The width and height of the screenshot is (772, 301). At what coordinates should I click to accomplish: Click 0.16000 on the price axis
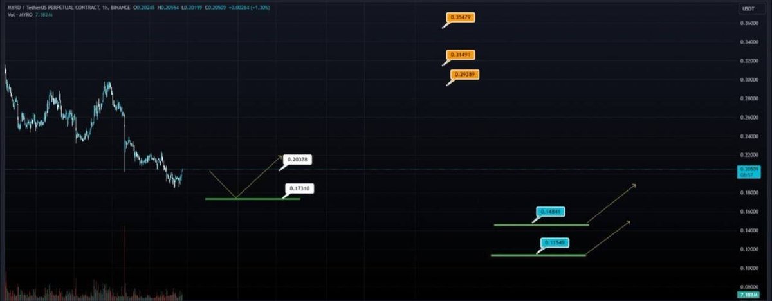point(750,212)
